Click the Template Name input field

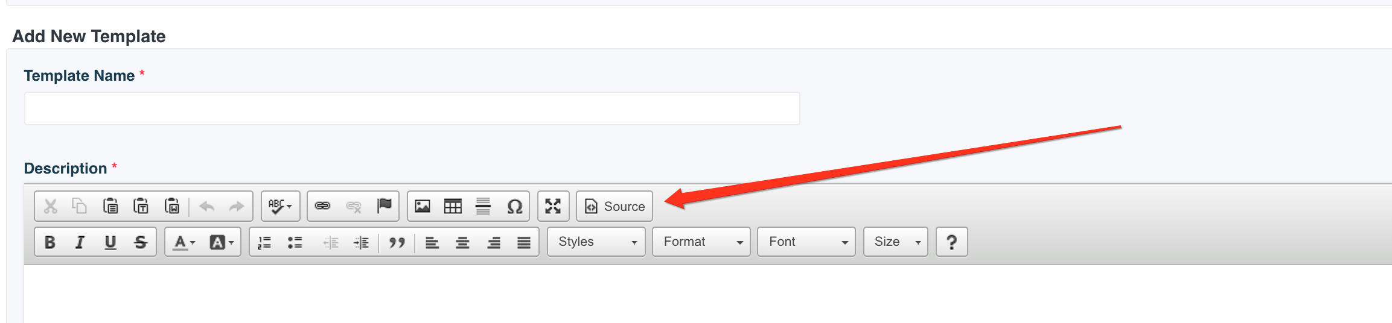[x=412, y=108]
